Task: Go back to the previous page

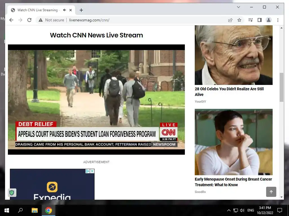Action: click(11, 20)
